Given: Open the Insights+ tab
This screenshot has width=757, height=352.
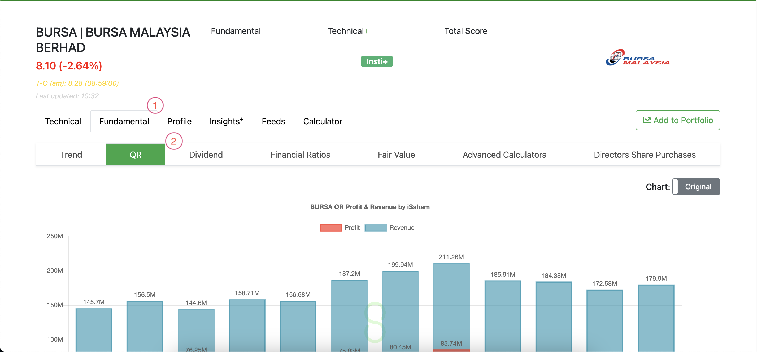Looking at the screenshot, I should 226,121.
